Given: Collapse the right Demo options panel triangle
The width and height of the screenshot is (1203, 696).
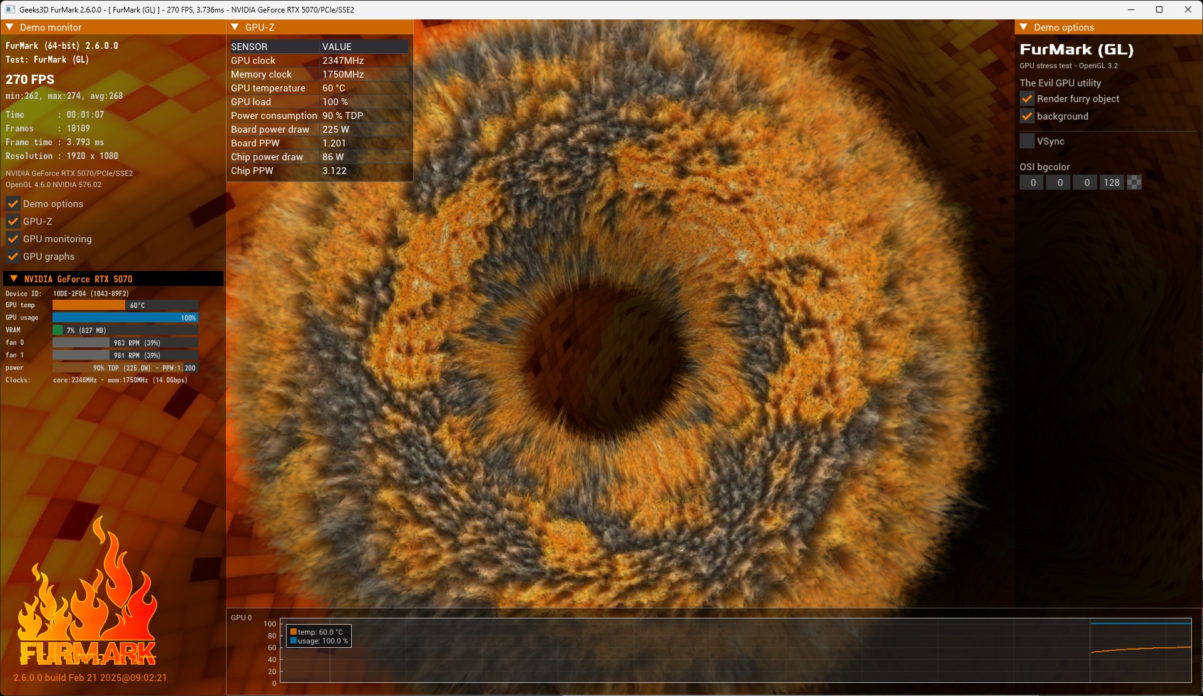Looking at the screenshot, I should coord(1024,27).
